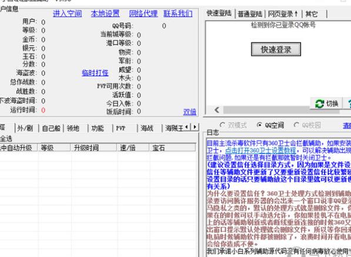
Task: Click the 切换 button with green arrows
Action: click(x=326, y=104)
